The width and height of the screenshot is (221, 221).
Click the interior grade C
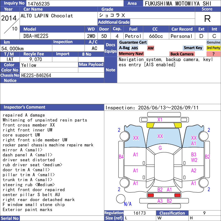coord(214,36)
